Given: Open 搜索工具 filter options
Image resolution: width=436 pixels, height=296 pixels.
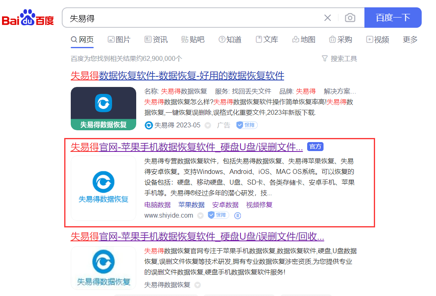Looking at the screenshot, I should 339,59.
